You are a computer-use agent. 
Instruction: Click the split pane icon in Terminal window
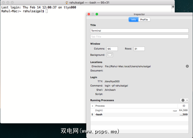coord(173,7)
